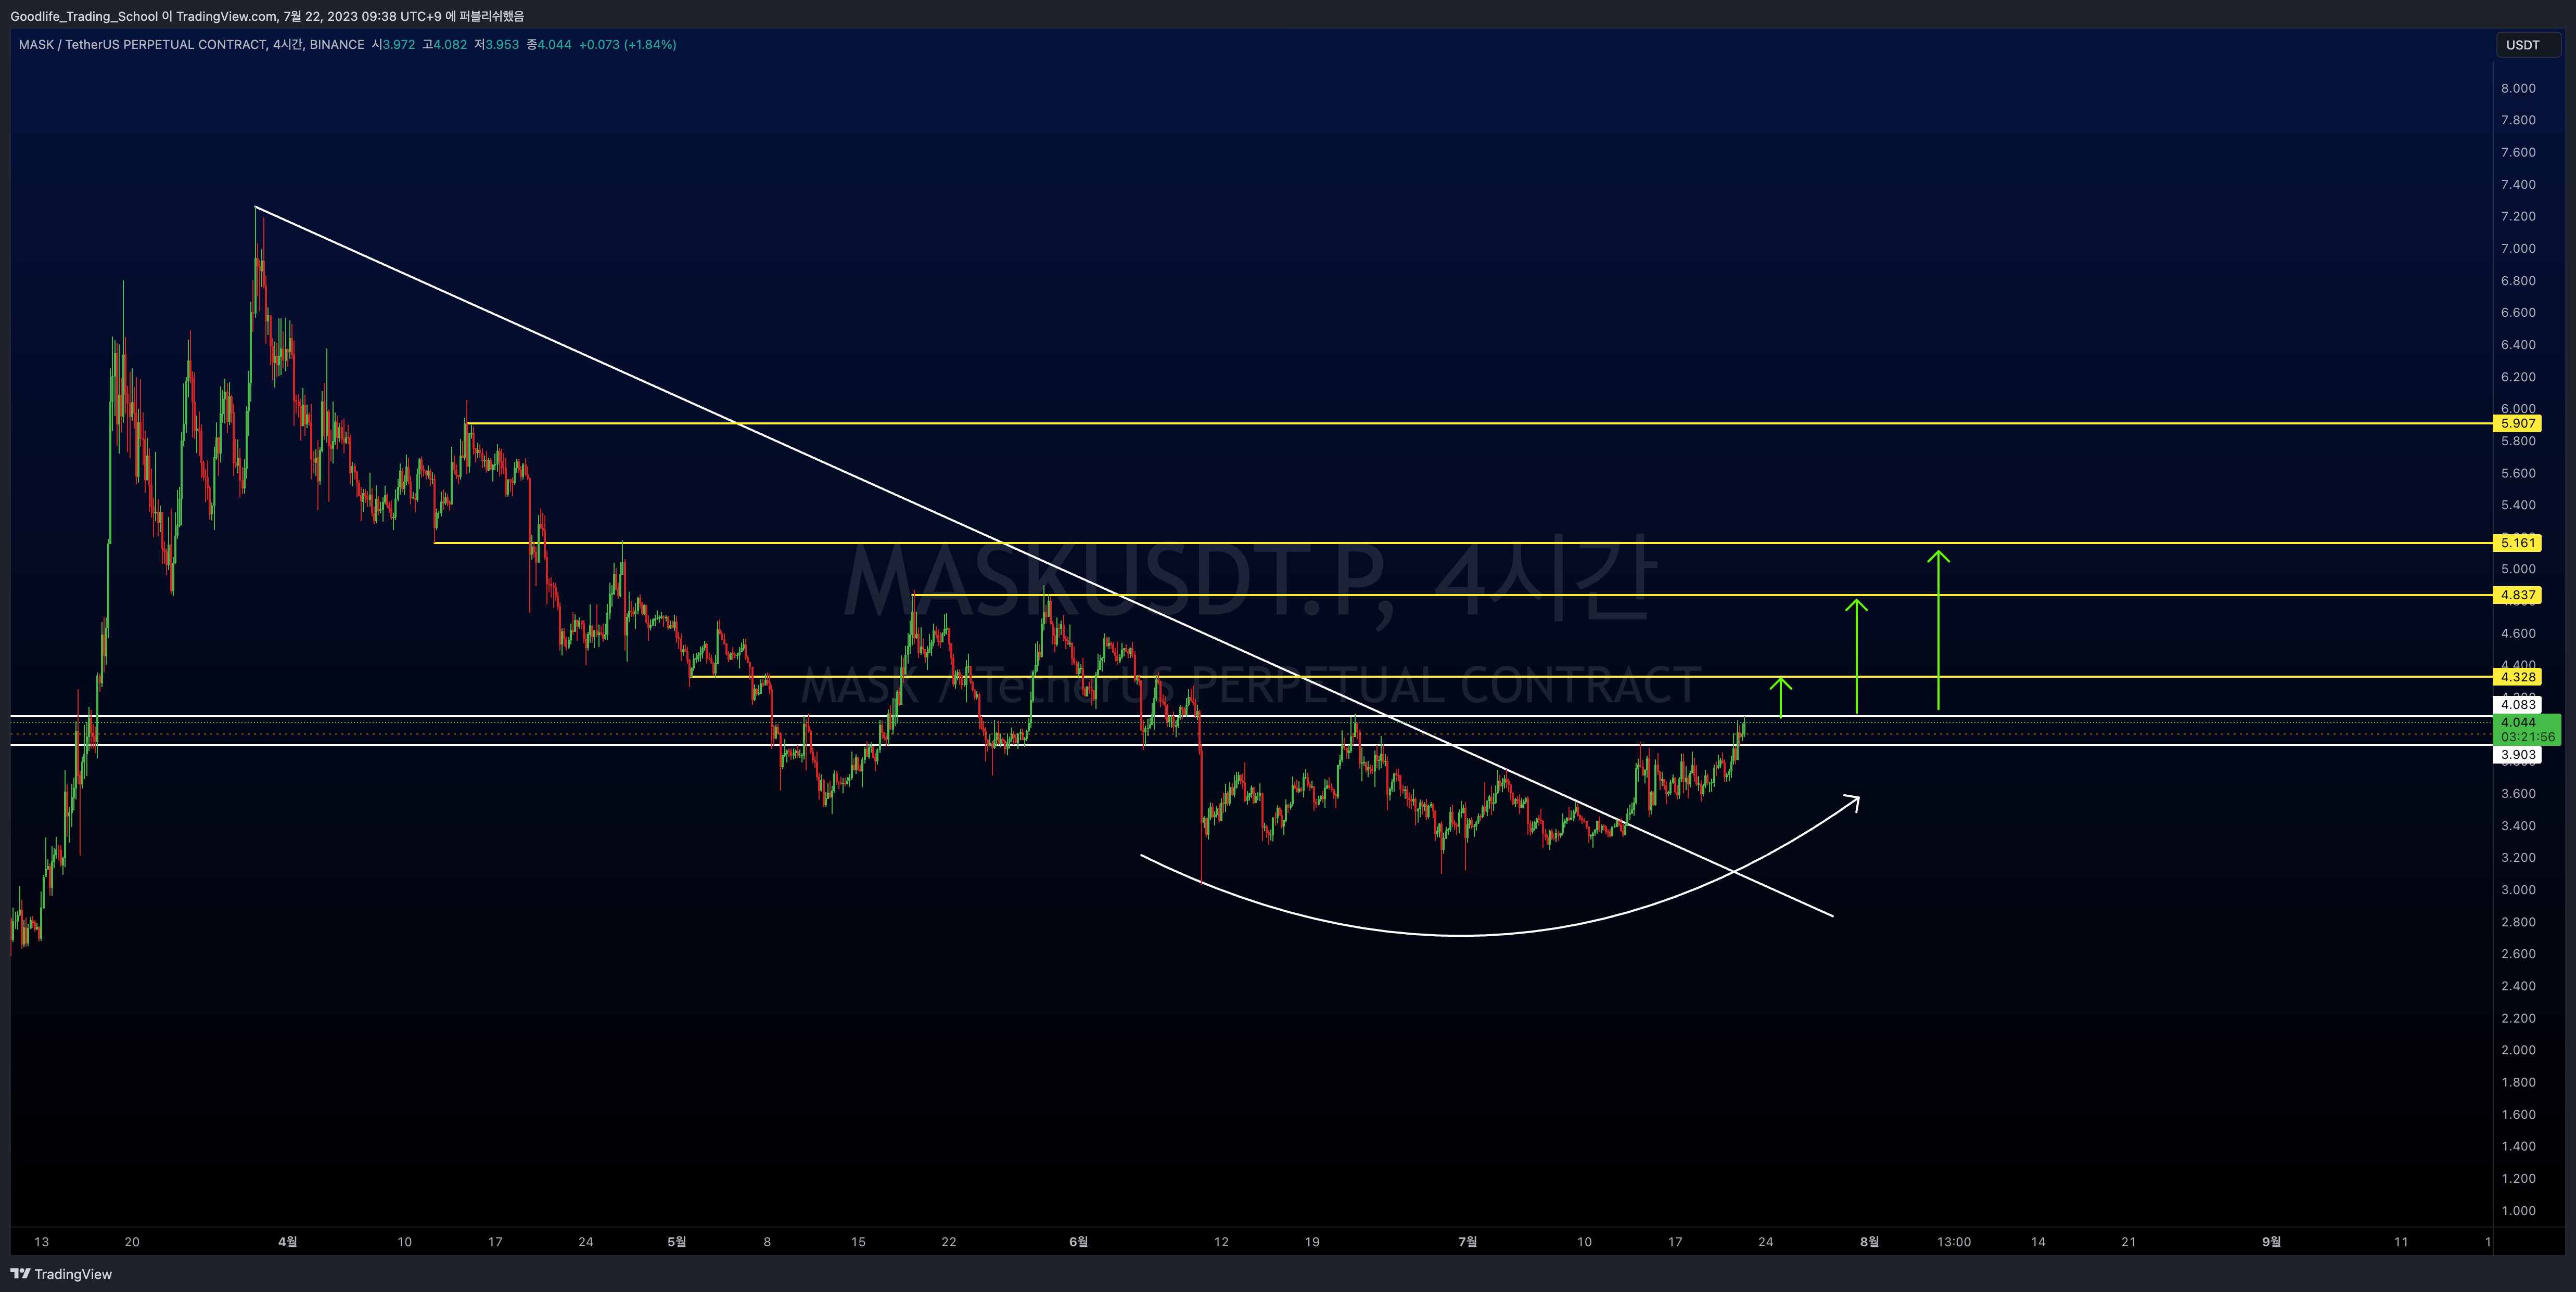Click the 6.400 price axis label
The width and height of the screenshot is (2576, 1292).
point(2518,345)
